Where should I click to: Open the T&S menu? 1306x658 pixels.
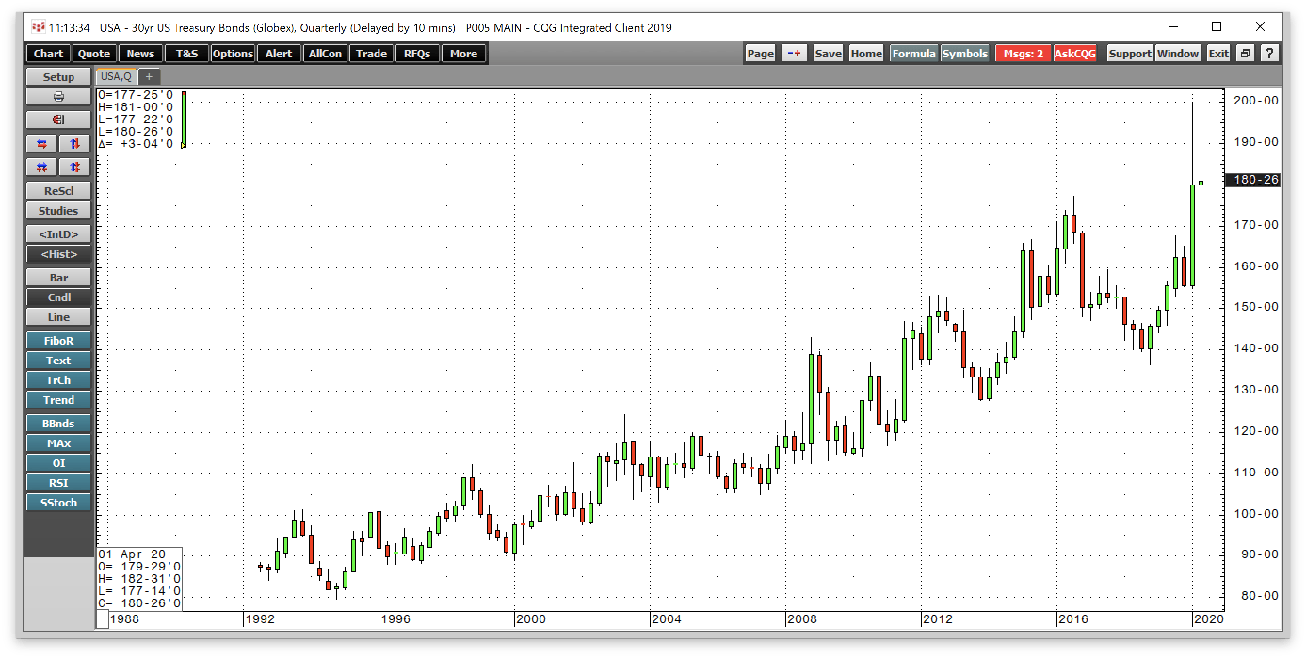point(186,53)
